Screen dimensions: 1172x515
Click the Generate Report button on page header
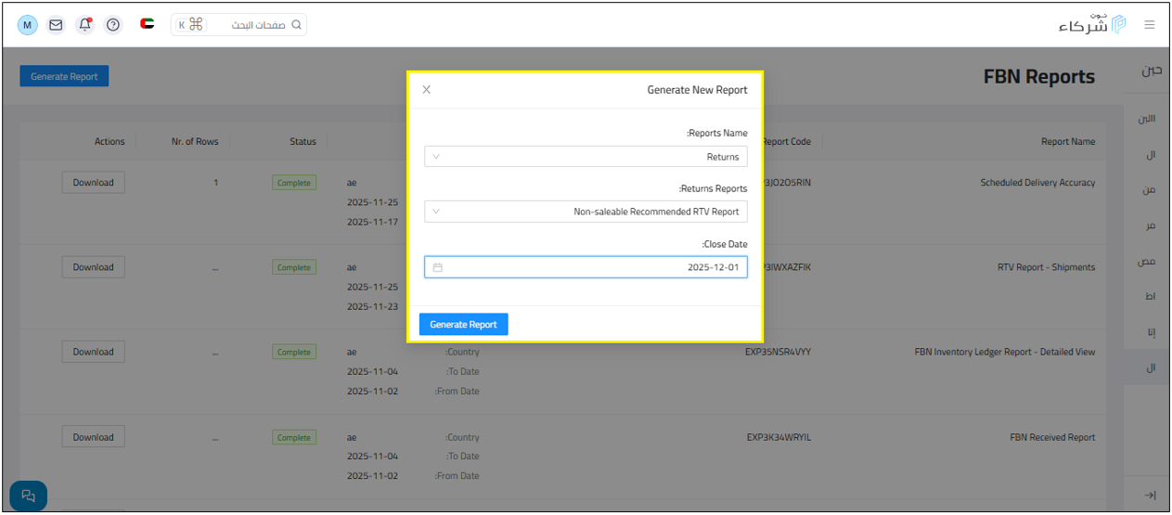(64, 77)
